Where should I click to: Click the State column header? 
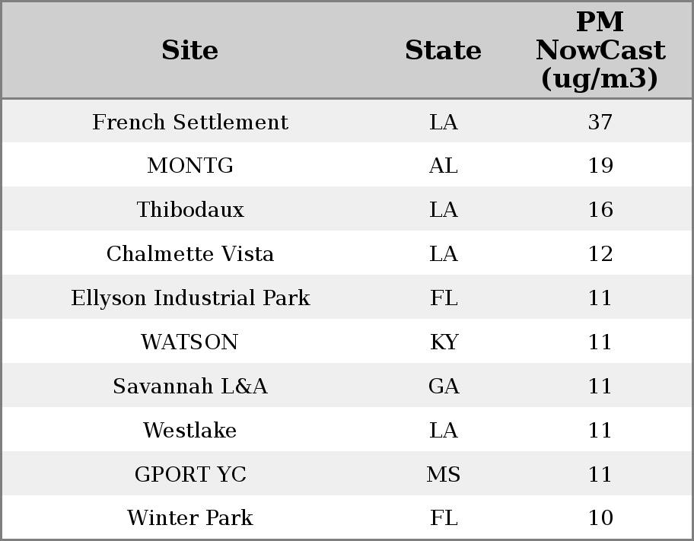point(443,50)
